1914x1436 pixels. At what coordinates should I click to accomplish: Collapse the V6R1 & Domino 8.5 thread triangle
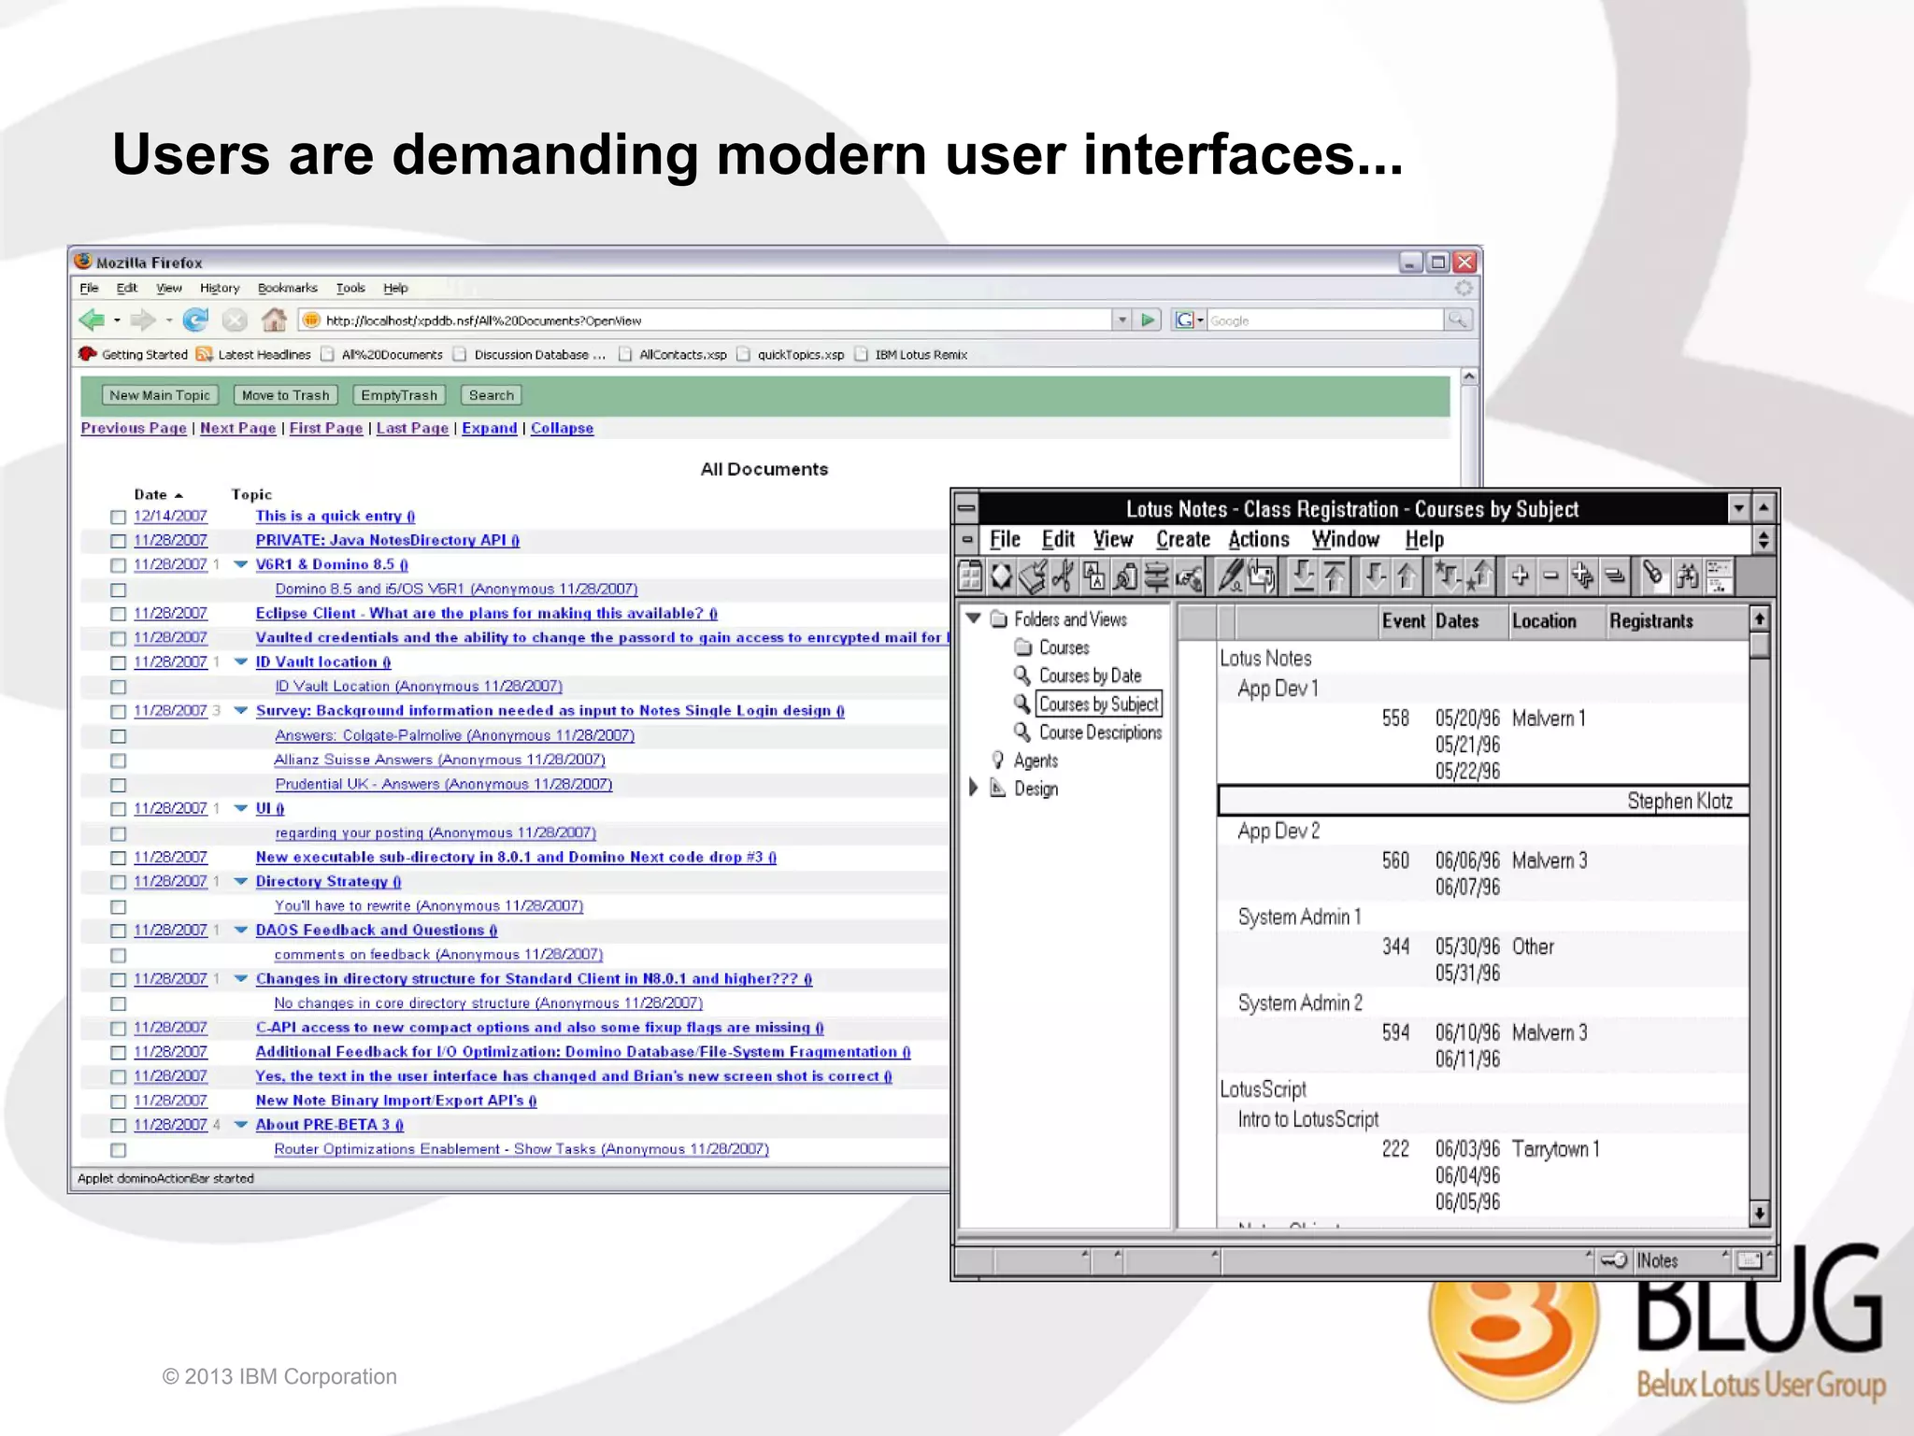pyautogui.click(x=240, y=564)
